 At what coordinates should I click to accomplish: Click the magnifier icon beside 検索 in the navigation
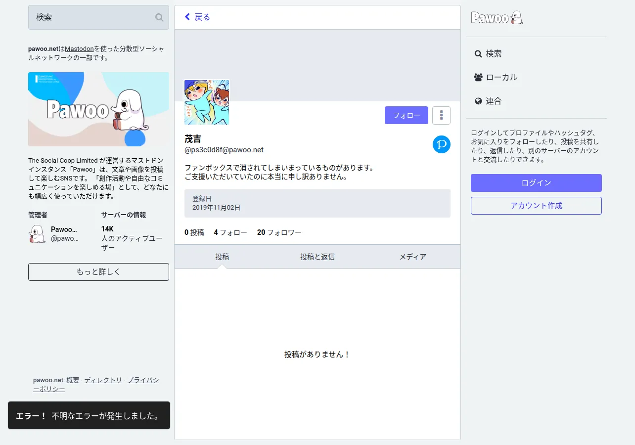click(x=478, y=53)
